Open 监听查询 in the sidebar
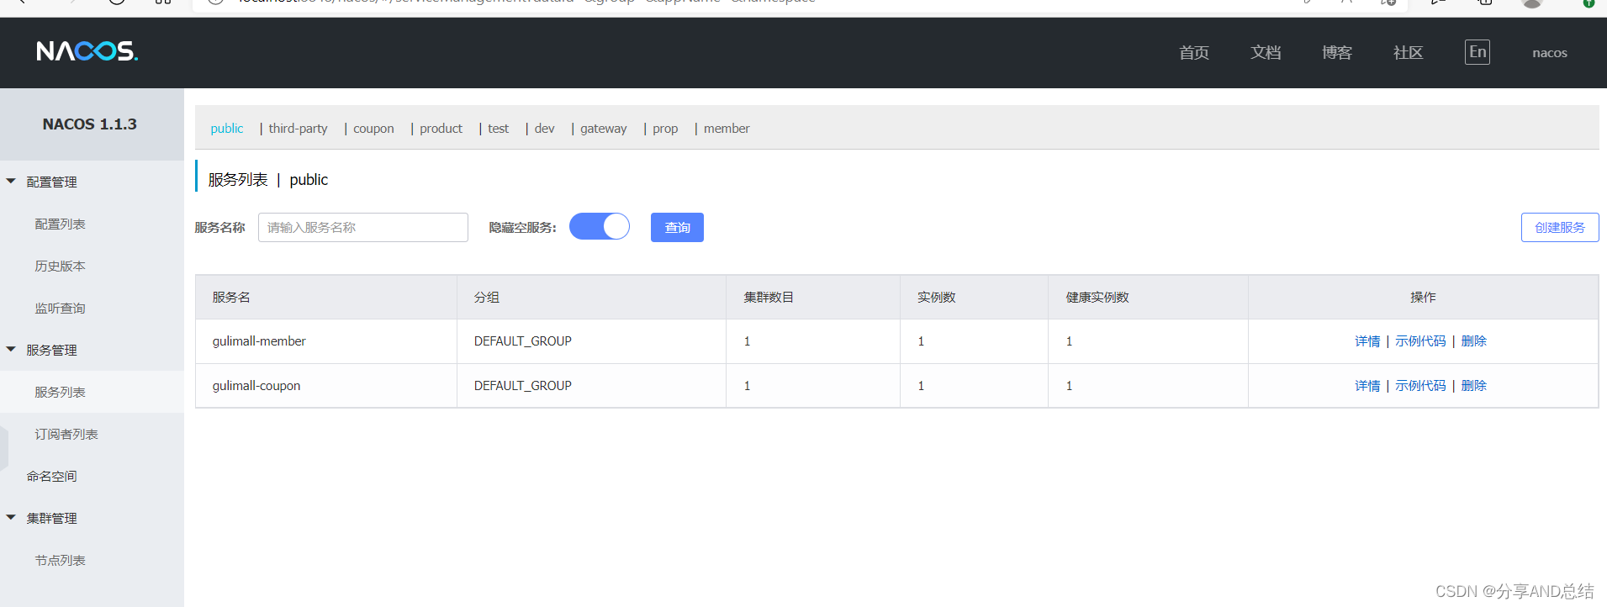1607x607 pixels. [60, 308]
